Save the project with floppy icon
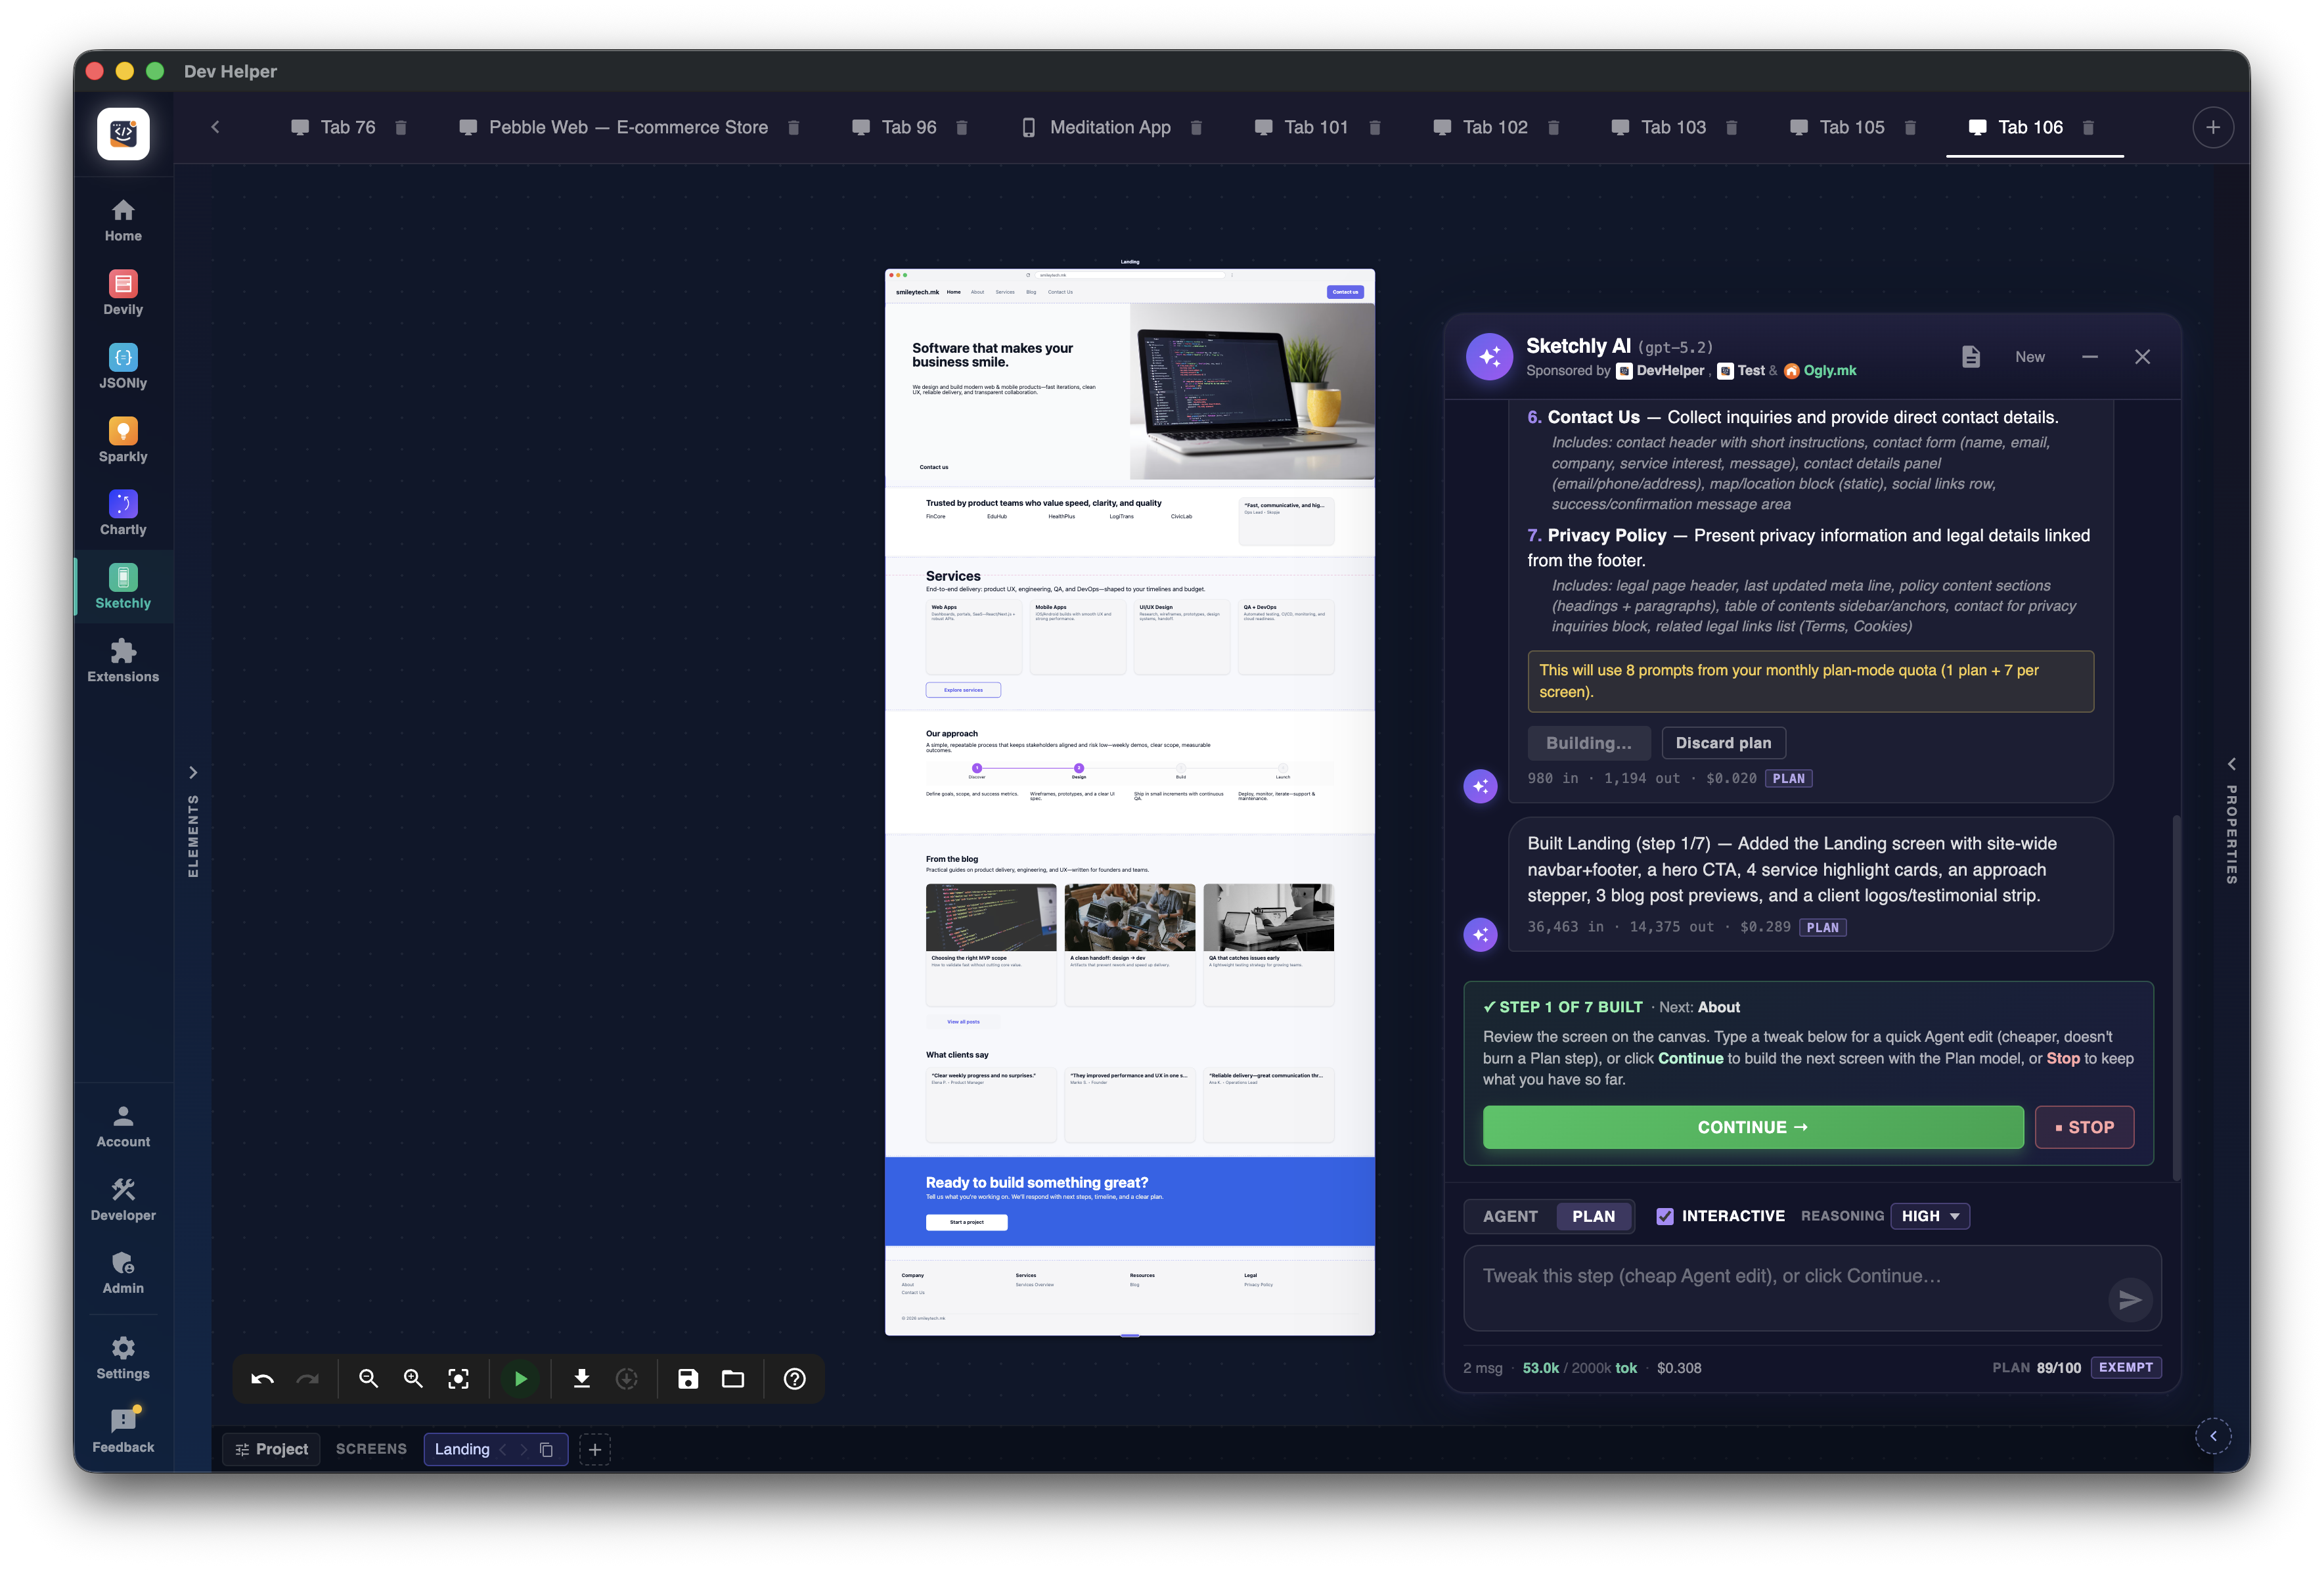The image size is (2324, 1570). tap(688, 1378)
